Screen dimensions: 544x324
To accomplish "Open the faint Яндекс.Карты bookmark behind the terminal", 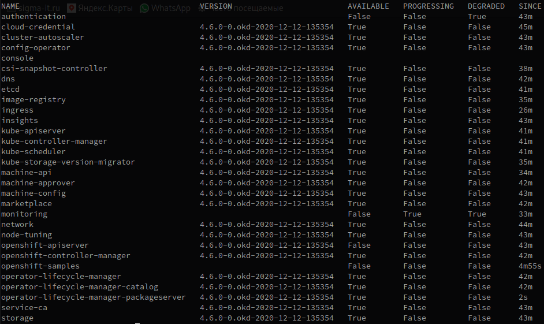I will coord(100,8).
